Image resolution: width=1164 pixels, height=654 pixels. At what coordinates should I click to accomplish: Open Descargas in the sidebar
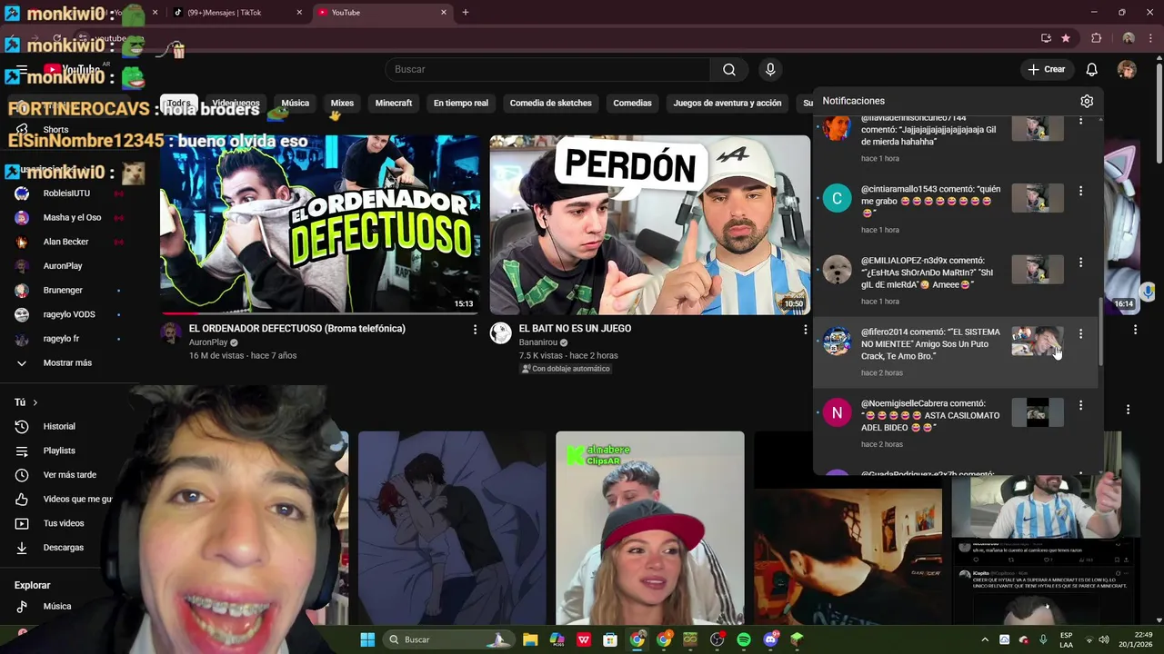point(63,548)
